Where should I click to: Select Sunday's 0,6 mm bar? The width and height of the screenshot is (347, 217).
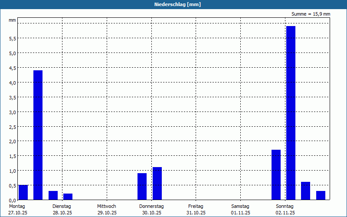[x=306, y=191]
